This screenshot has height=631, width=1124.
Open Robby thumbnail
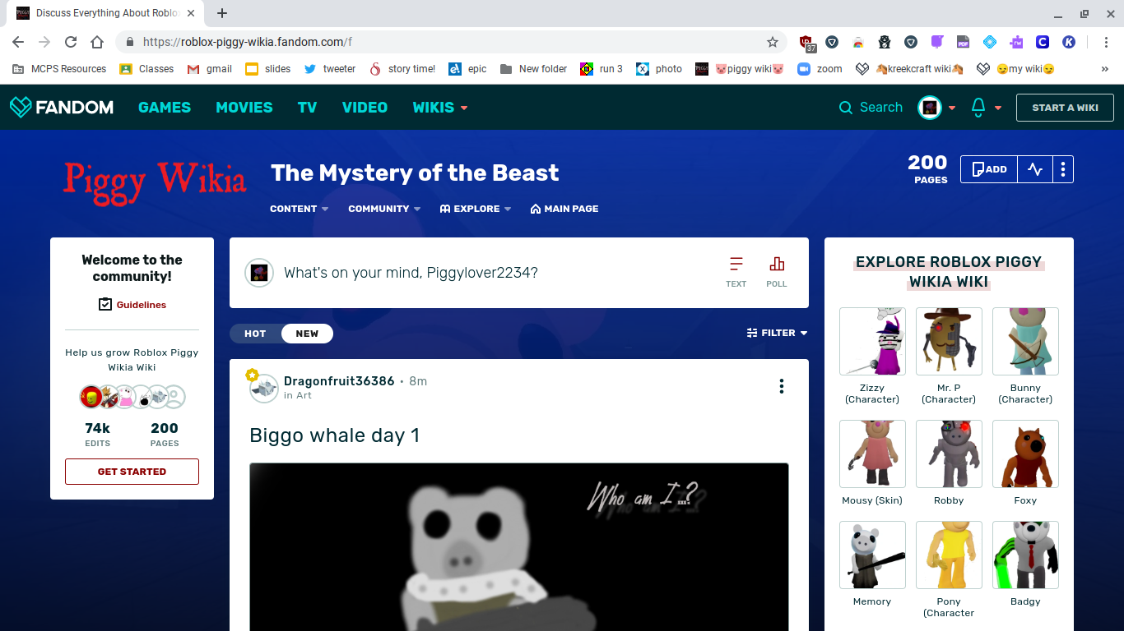[949, 454]
